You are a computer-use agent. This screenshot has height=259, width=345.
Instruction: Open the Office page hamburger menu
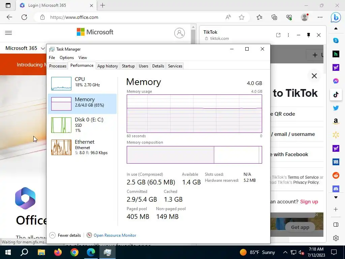[x=8, y=33]
